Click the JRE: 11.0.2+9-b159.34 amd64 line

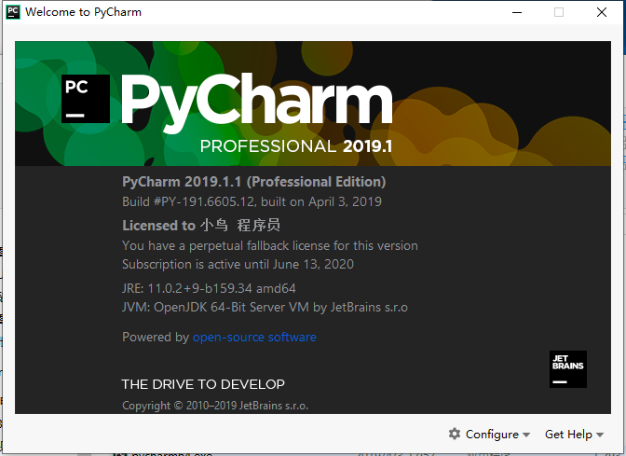coord(209,288)
